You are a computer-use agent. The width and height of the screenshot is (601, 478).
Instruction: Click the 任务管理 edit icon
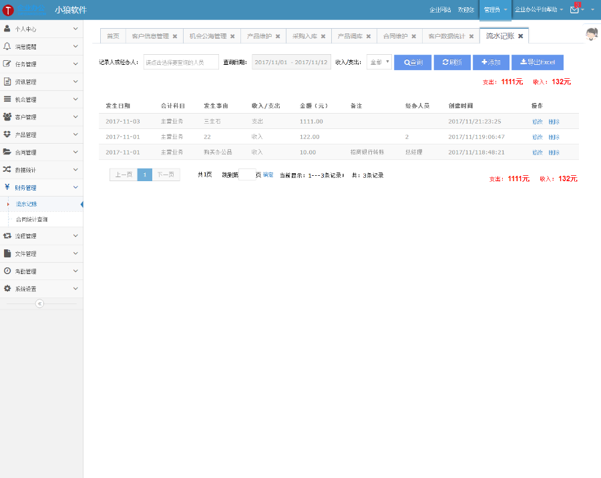7,64
